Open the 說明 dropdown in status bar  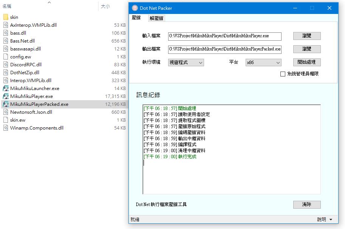point(325,219)
